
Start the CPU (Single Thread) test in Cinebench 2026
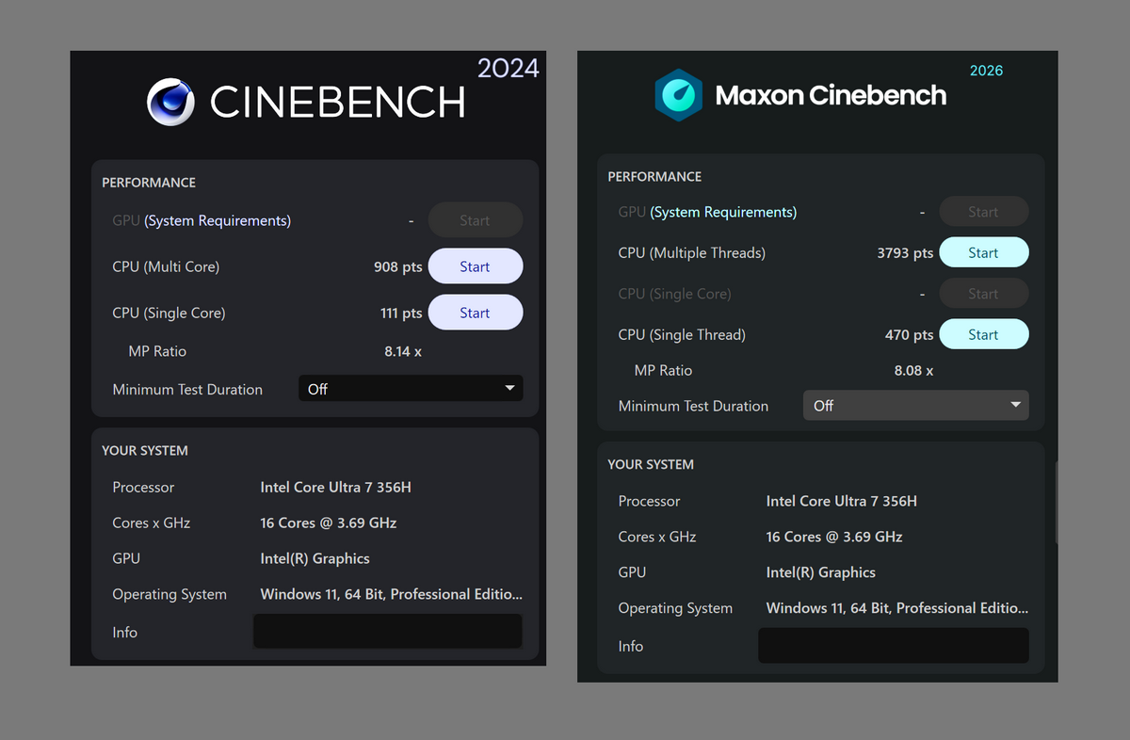pyautogui.click(x=984, y=334)
